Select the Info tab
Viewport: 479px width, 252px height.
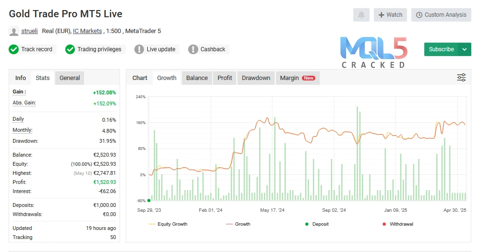pyautogui.click(x=21, y=78)
